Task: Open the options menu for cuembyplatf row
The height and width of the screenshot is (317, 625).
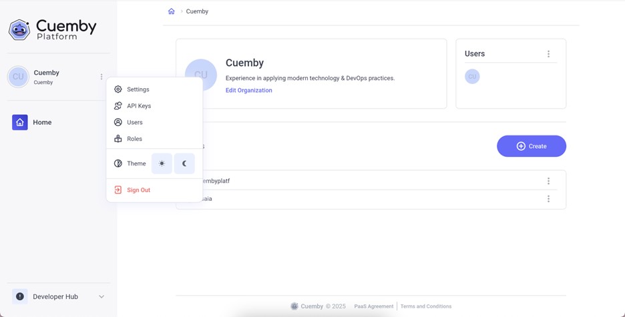Action: (548, 181)
